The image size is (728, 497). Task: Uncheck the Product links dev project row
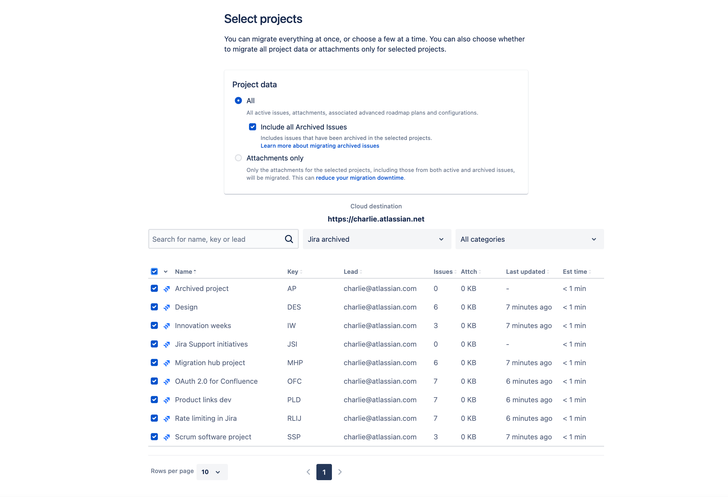[x=154, y=400]
